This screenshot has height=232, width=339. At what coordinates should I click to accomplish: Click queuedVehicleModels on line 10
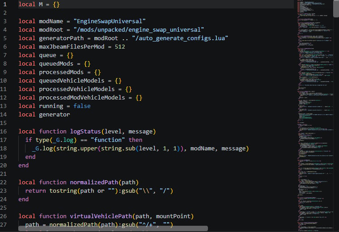click(72, 81)
